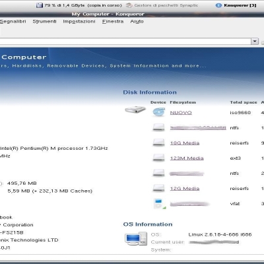The image size is (264, 264).
Task: Open the Strumenti menu
Action: 44,22
